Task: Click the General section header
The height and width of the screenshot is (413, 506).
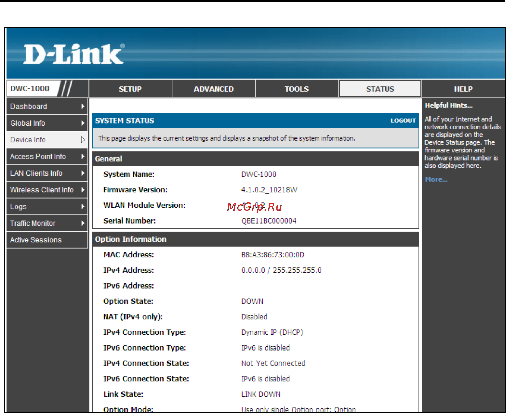Action: [x=255, y=159]
